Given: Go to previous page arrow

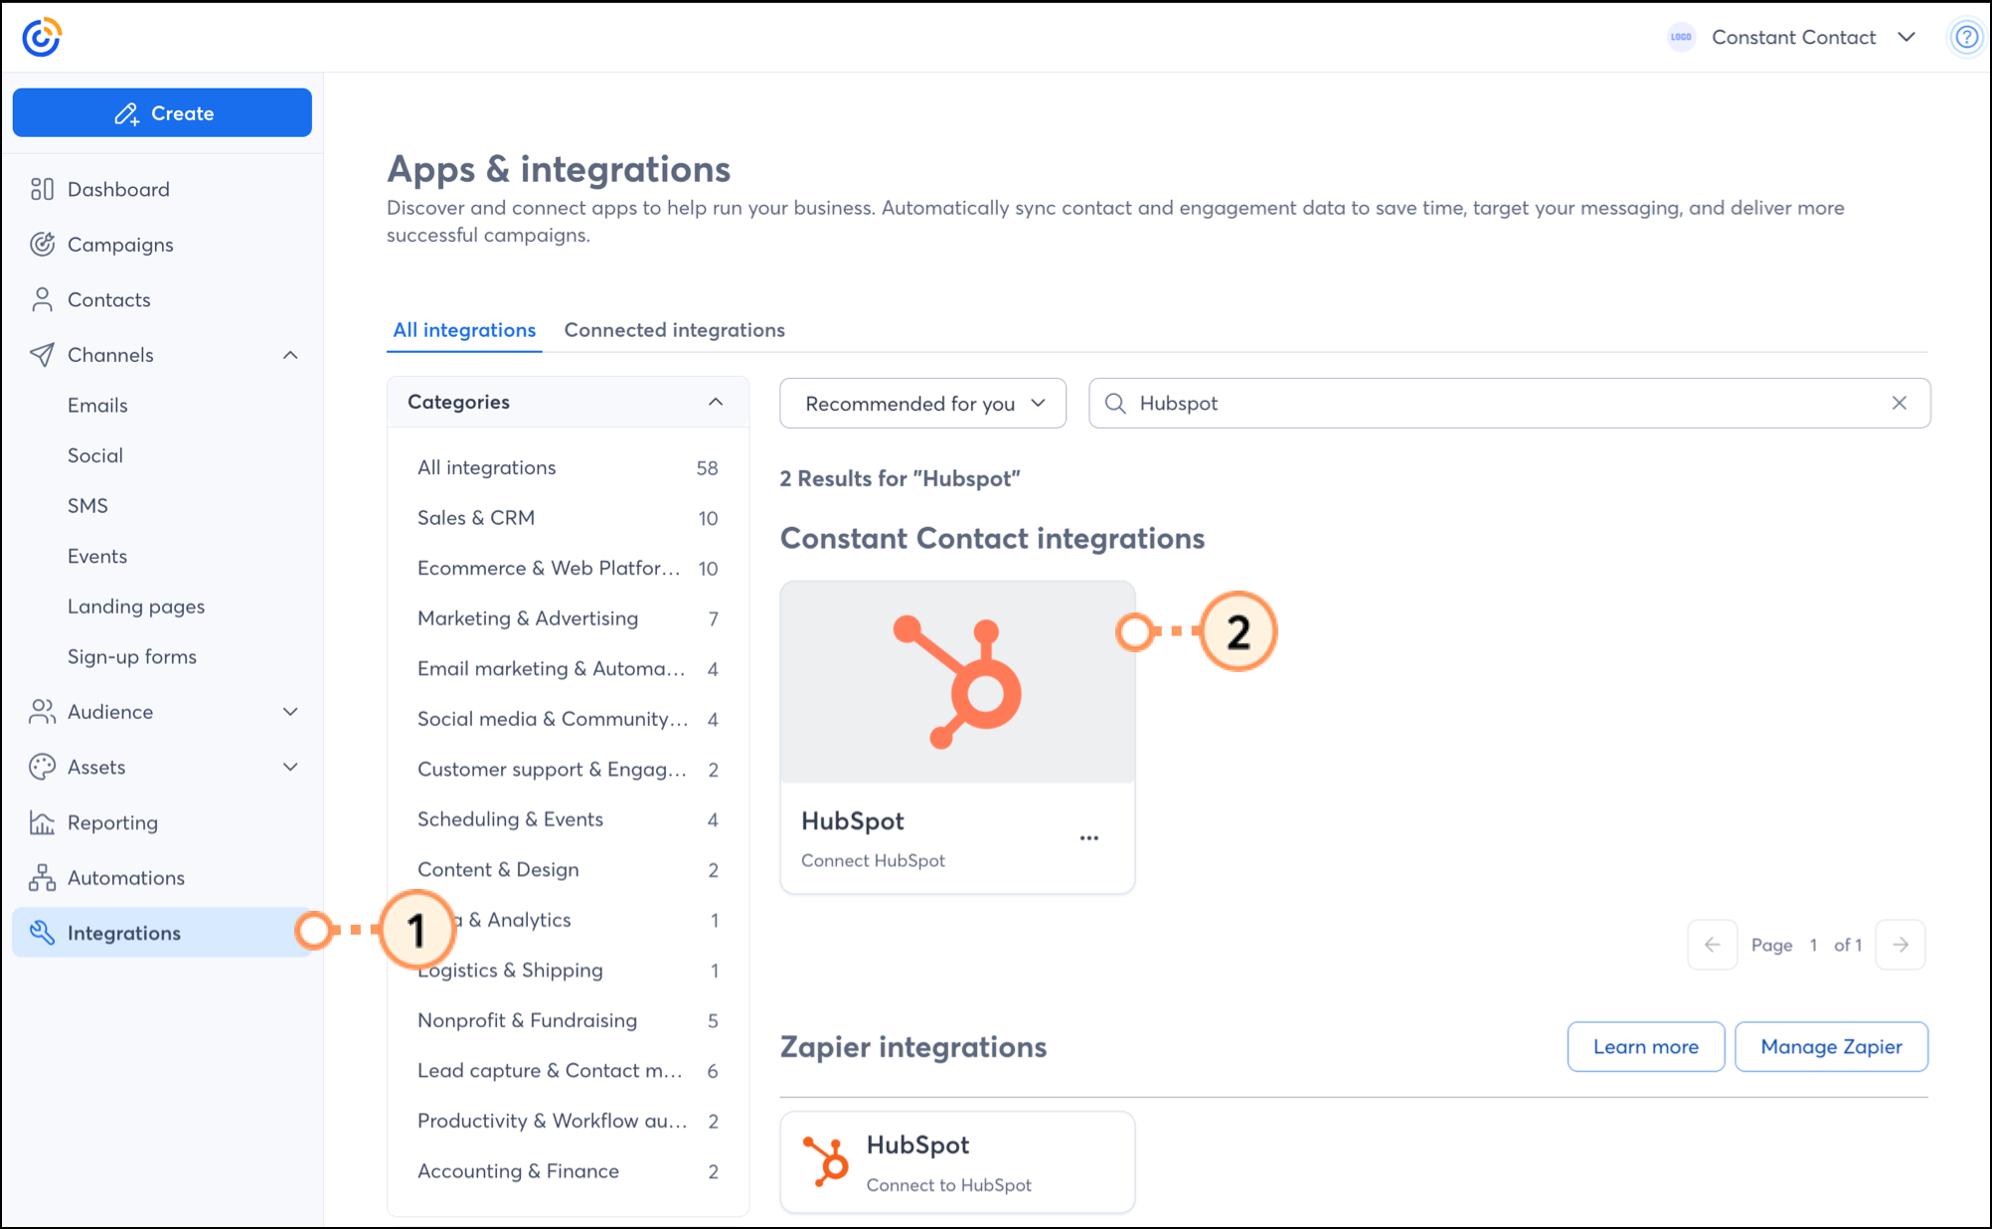Looking at the screenshot, I should click(1712, 945).
